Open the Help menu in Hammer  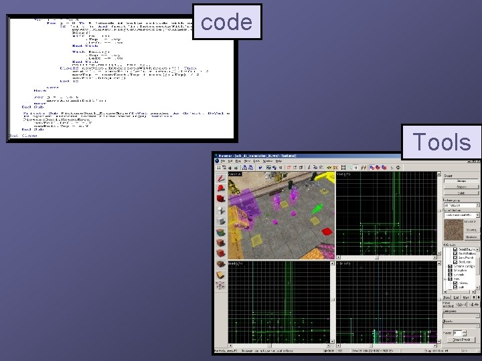(278, 161)
